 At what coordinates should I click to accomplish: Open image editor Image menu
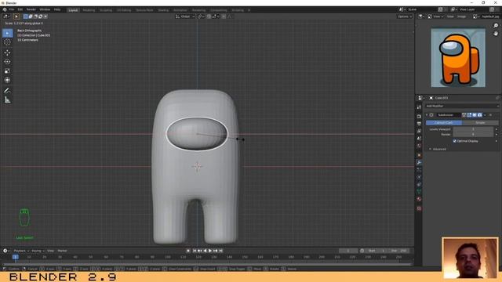pyautogui.click(x=462, y=16)
